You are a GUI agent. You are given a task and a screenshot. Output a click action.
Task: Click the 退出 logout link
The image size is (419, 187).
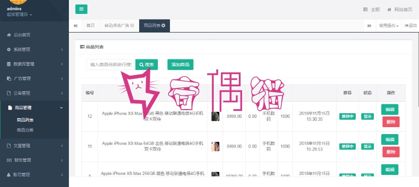tap(411, 26)
